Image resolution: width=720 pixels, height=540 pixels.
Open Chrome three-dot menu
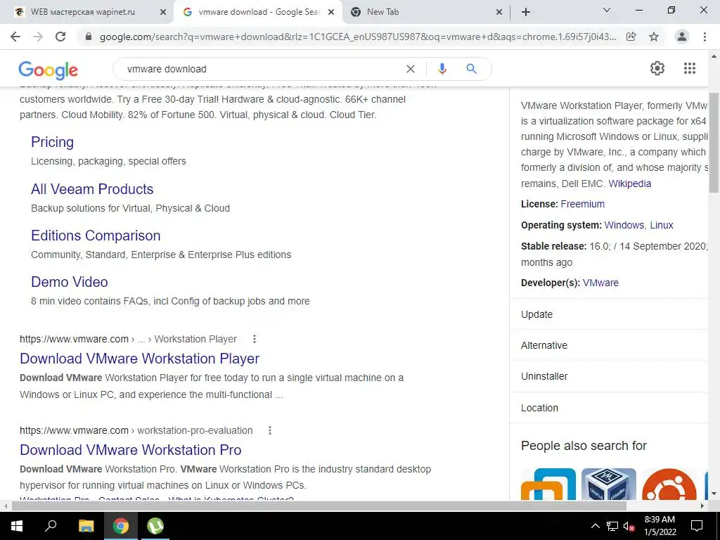[x=705, y=37]
